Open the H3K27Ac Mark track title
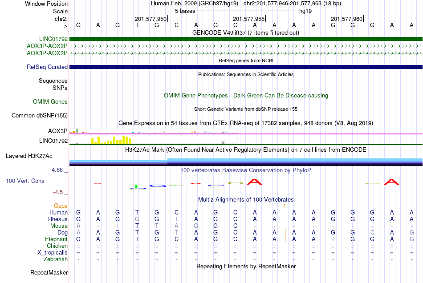Viewport: 423px width, 283px height. pos(246,150)
